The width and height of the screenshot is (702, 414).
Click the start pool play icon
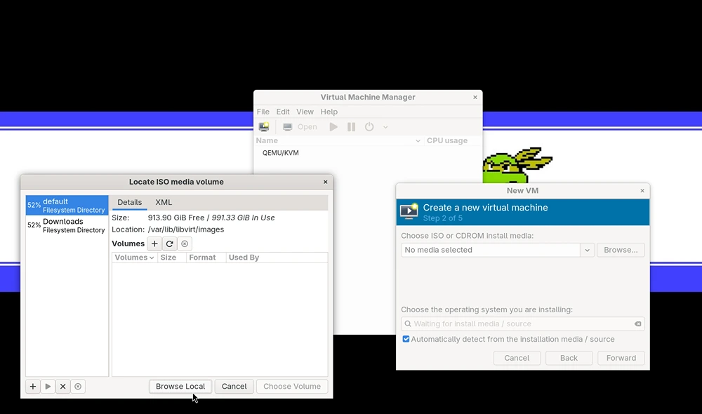tap(48, 386)
